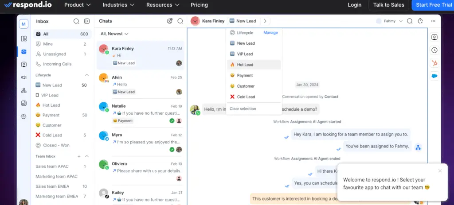454x205 pixels.
Task: Select Hot Lead in the lifecycle dropdown
Action: [x=254, y=65]
